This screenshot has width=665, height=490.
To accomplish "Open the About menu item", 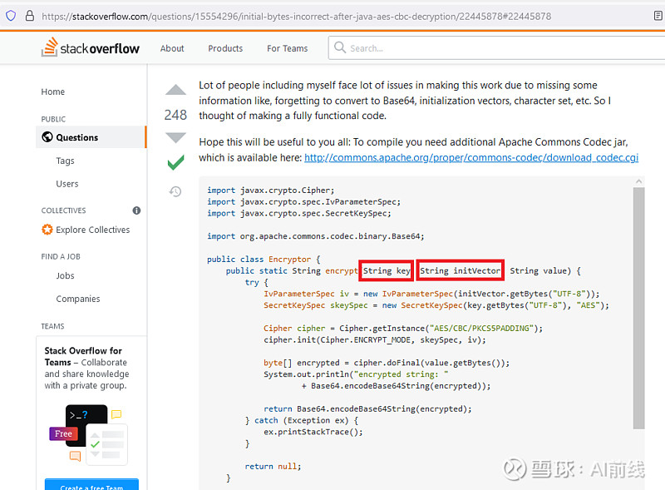I will pos(172,48).
